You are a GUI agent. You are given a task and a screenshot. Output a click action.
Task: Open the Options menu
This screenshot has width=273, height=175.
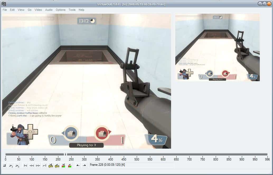pyautogui.click(x=60, y=10)
